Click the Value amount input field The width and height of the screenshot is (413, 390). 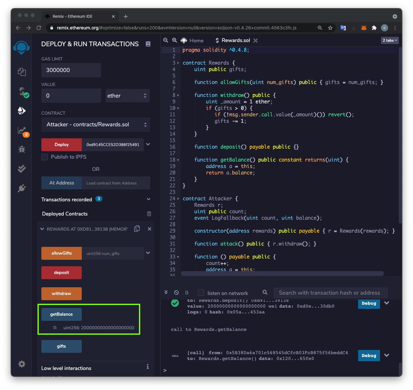pos(71,96)
